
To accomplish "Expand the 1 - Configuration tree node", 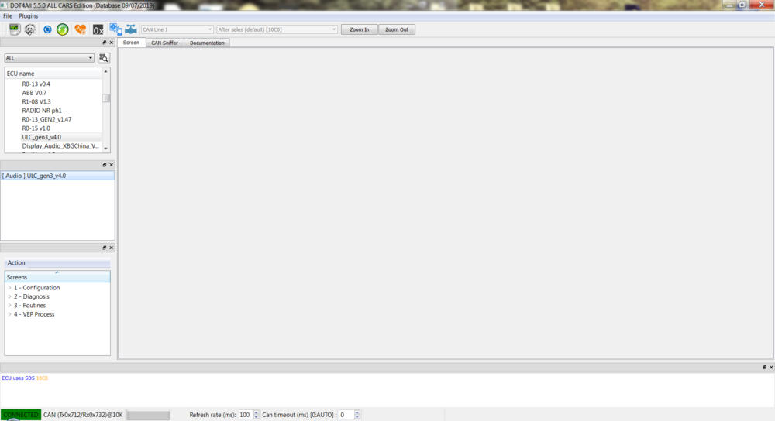I will point(9,288).
